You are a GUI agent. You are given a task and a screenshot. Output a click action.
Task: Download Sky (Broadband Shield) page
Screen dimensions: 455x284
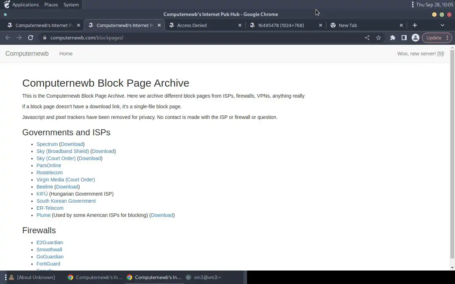pyautogui.click(x=103, y=151)
